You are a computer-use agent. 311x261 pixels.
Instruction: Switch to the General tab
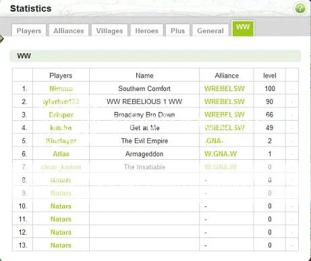tap(210, 30)
